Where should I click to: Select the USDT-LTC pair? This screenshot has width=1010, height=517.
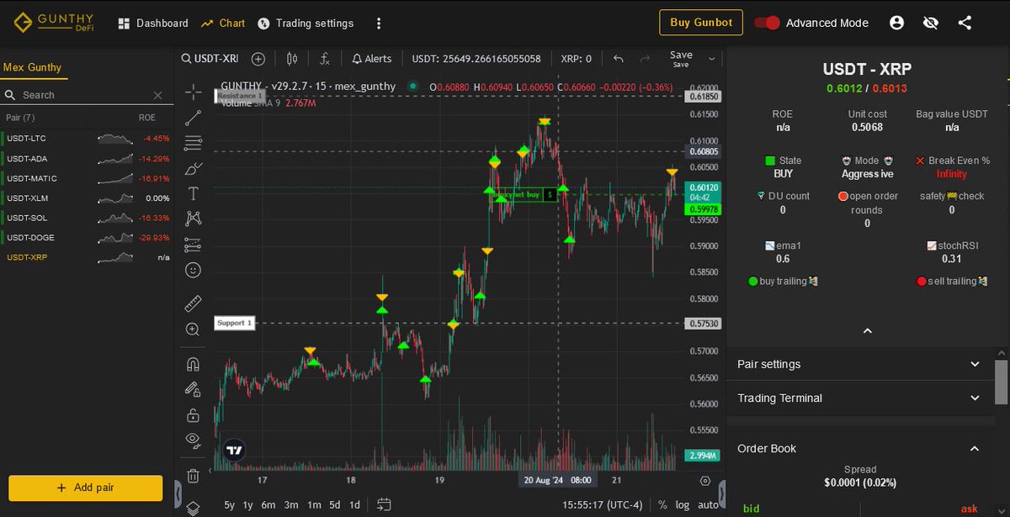coord(87,138)
